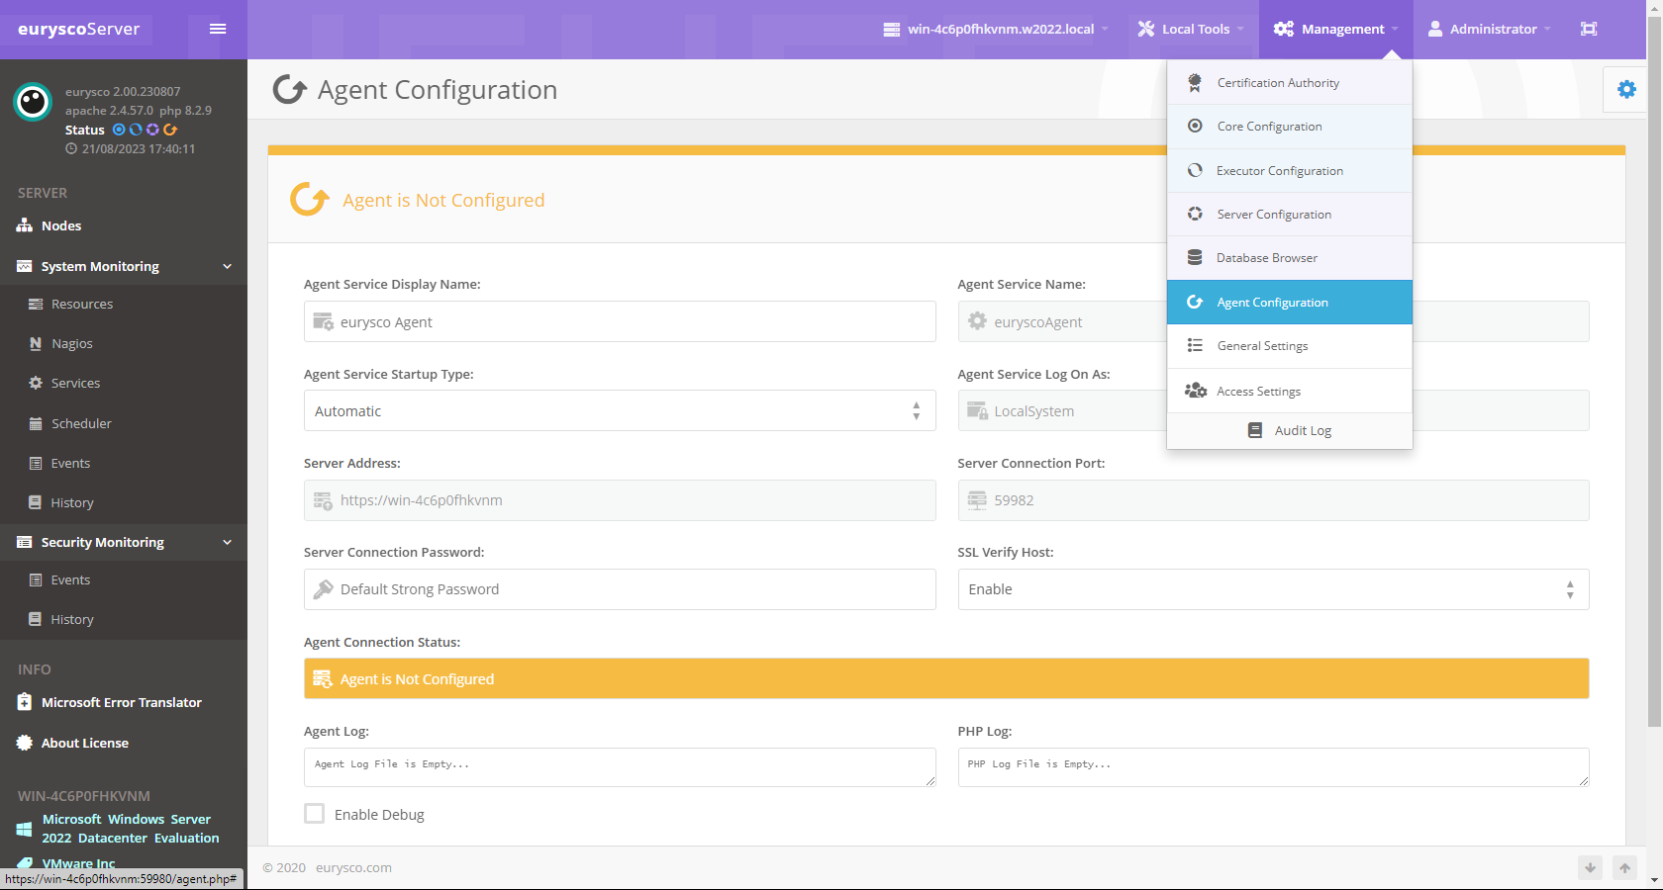1663x890 pixels.
Task: Click the Server Configuration icon
Action: coord(1195,214)
